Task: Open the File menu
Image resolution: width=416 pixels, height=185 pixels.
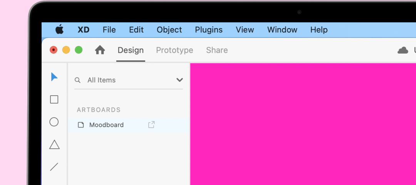Action: tap(109, 30)
